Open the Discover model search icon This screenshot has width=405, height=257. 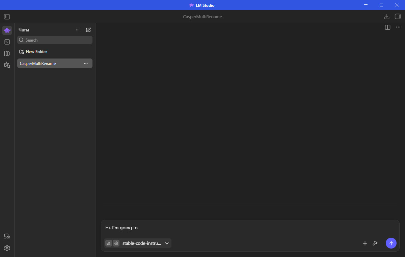tap(7, 65)
